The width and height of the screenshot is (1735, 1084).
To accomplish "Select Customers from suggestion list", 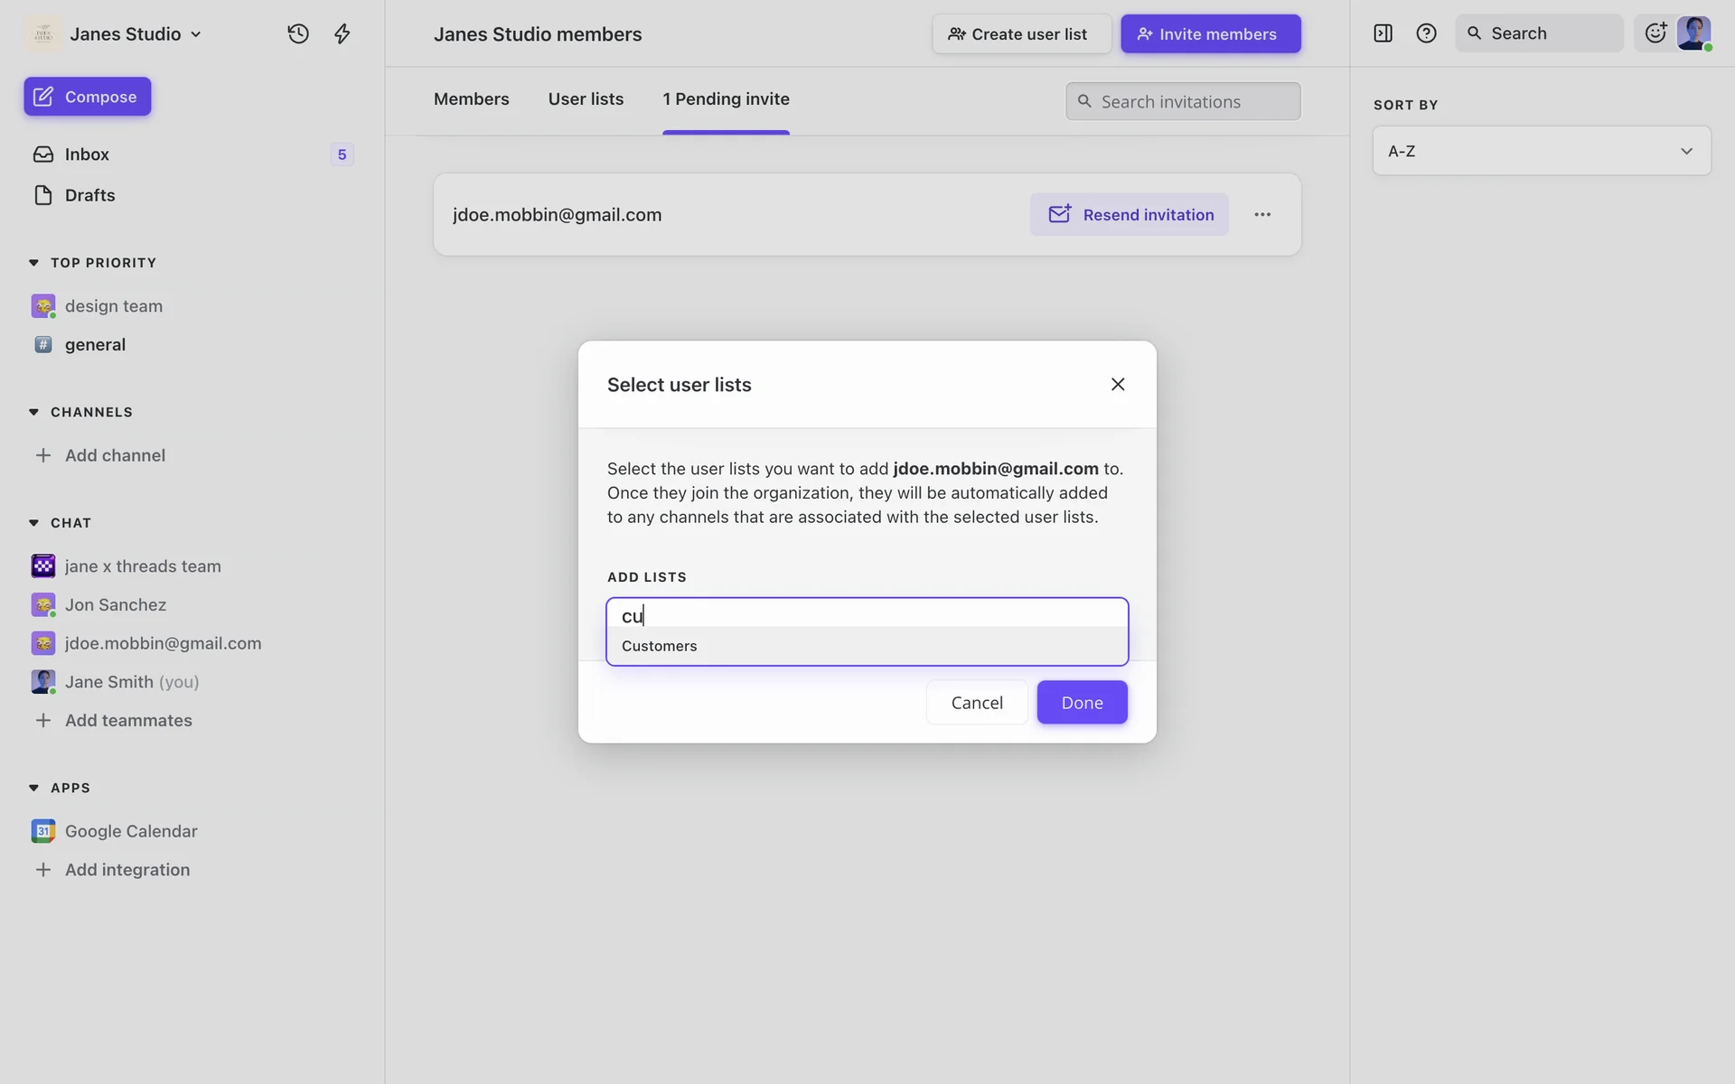I will pos(660,646).
